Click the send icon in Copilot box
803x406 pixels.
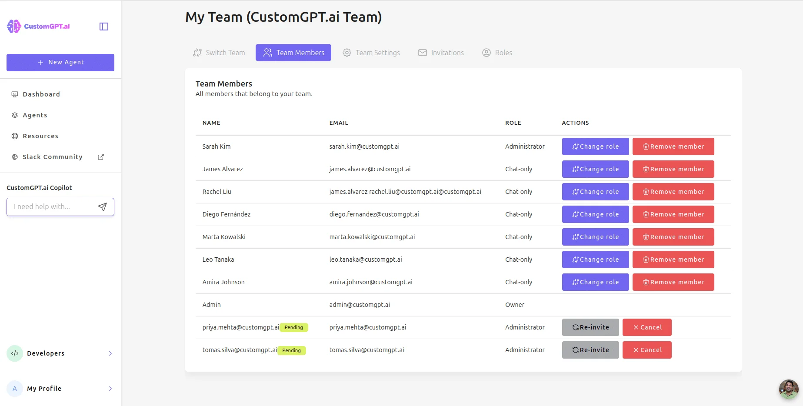click(103, 207)
